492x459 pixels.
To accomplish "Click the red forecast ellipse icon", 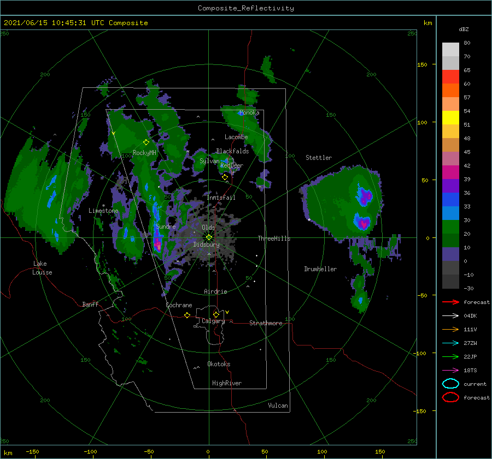I will click(450, 397).
